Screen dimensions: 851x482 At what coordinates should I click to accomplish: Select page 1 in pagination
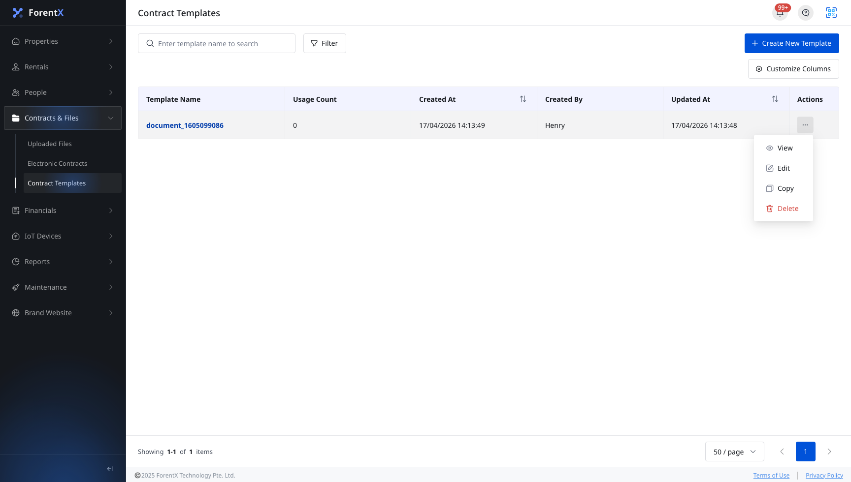click(x=806, y=452)
